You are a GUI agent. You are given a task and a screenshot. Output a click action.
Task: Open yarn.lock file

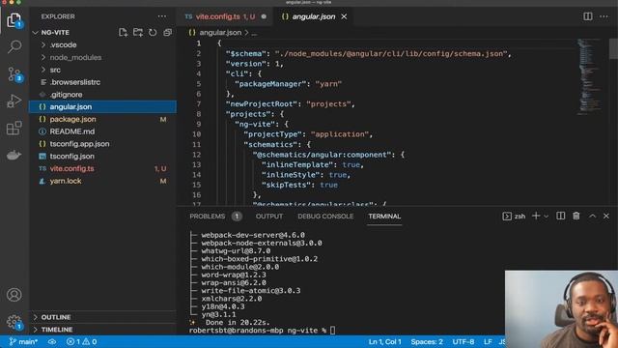[102, 181]
